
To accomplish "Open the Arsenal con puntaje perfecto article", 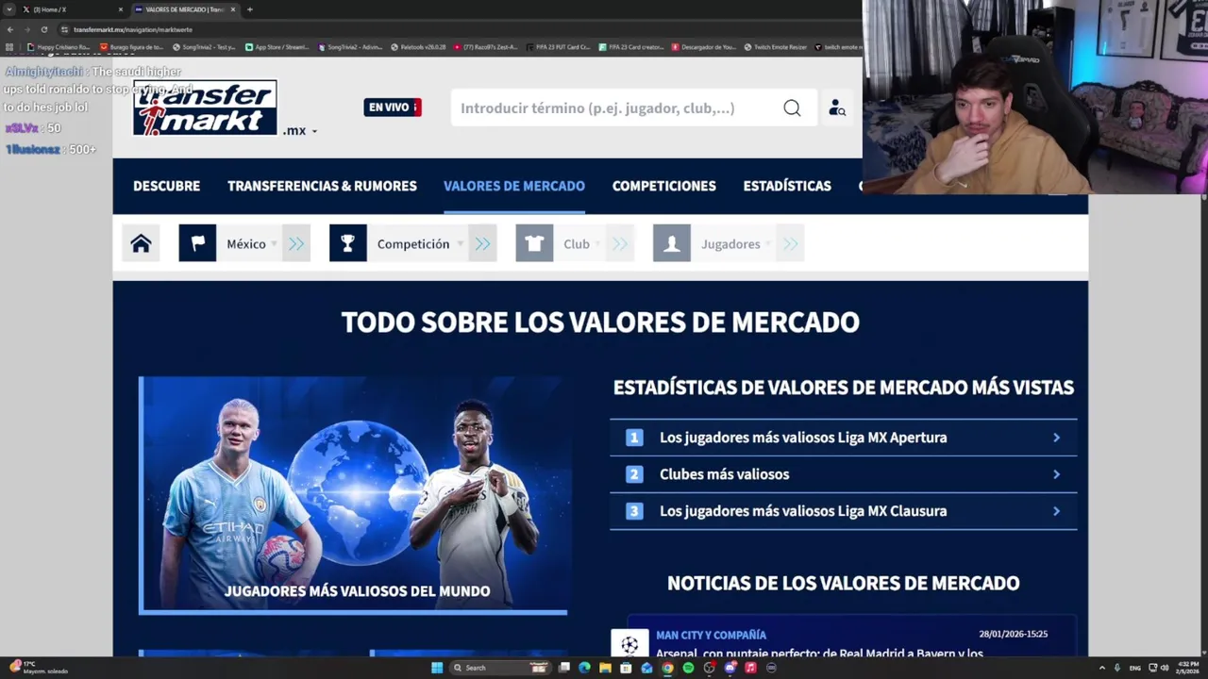I will 819,653.
